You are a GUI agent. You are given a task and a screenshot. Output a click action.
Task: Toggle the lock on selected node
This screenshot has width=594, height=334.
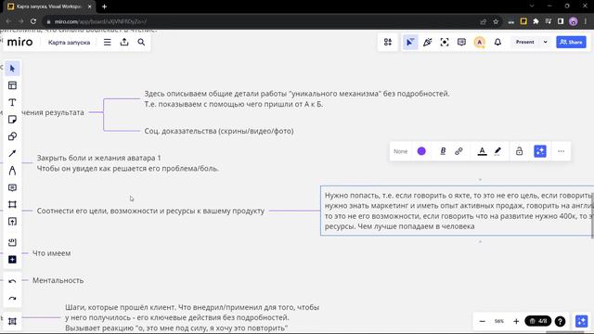[x=520, y=151]
